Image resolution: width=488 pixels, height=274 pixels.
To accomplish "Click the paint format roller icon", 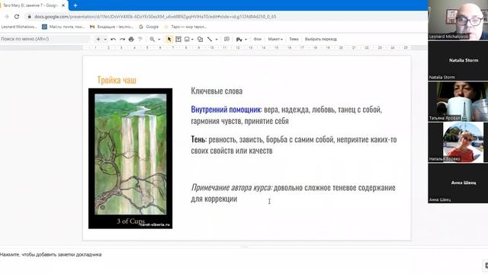I will [x=140, y=39].
